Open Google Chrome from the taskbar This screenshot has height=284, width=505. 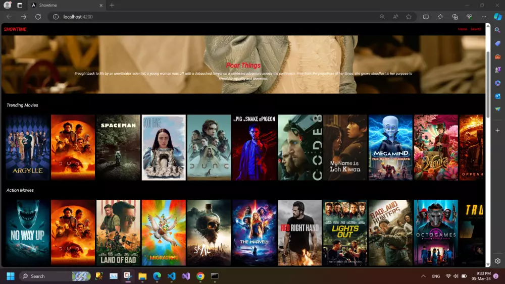pos(200,276)
